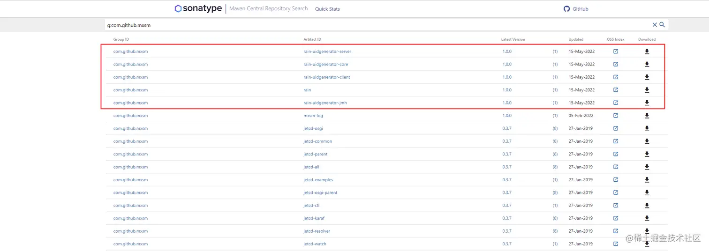Open OSS Index for jetcd-karaf
Viewport: 709px width, 251px height.
click(x=616, y=218)
